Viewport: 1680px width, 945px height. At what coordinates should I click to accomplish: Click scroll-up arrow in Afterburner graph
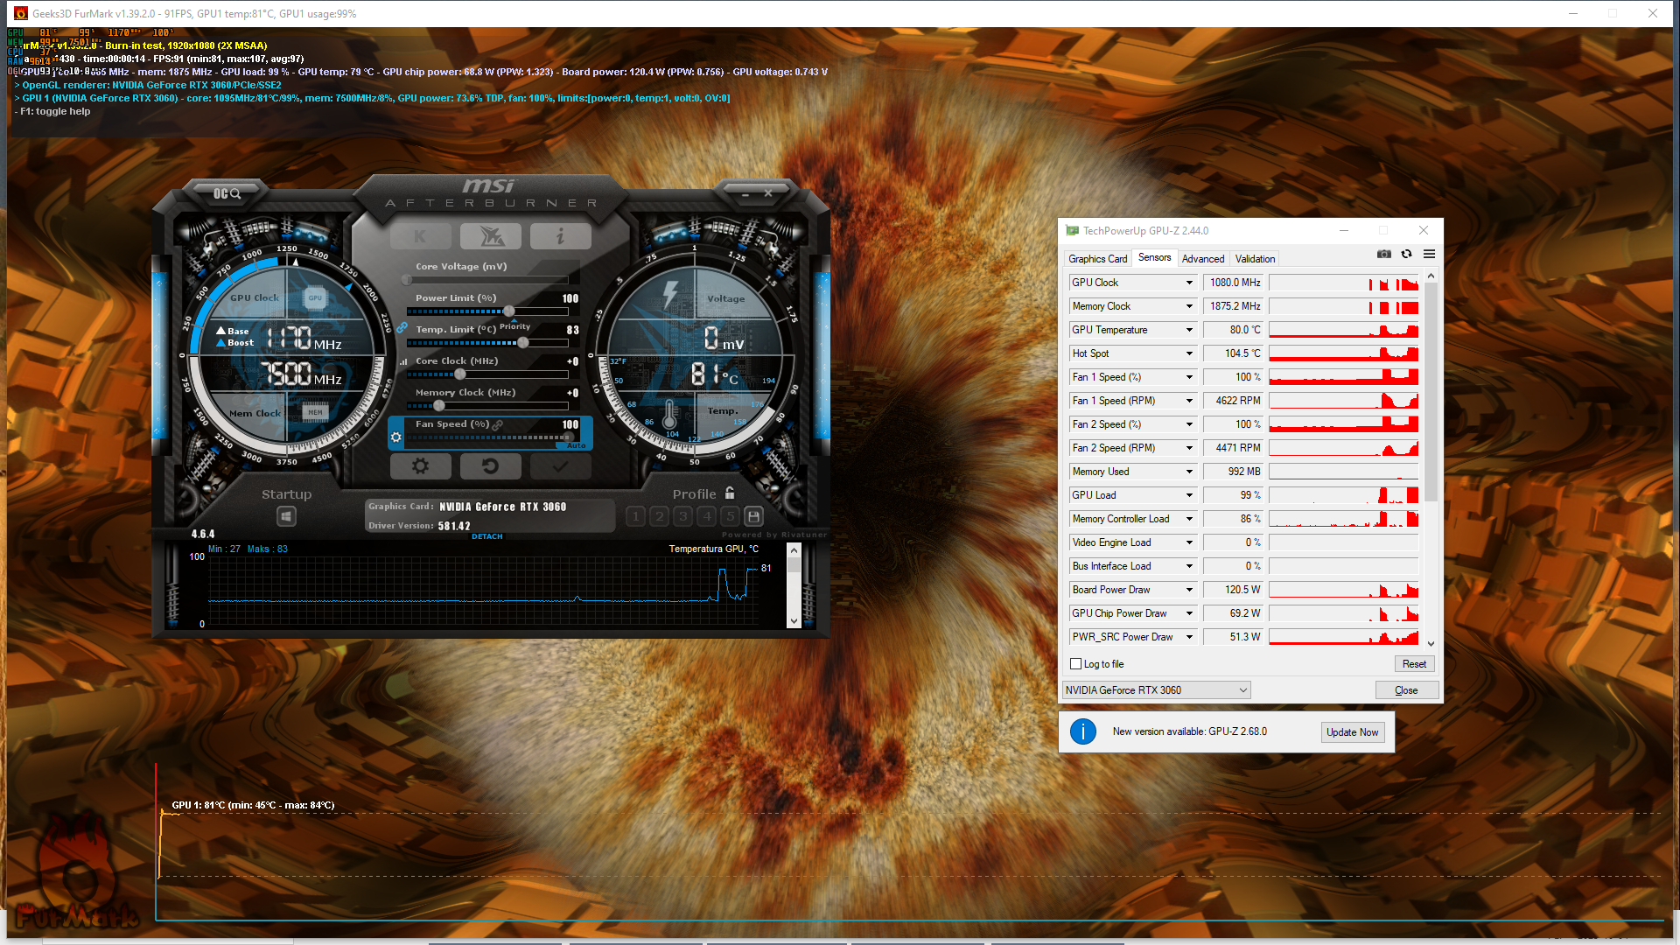coord(794,550)
